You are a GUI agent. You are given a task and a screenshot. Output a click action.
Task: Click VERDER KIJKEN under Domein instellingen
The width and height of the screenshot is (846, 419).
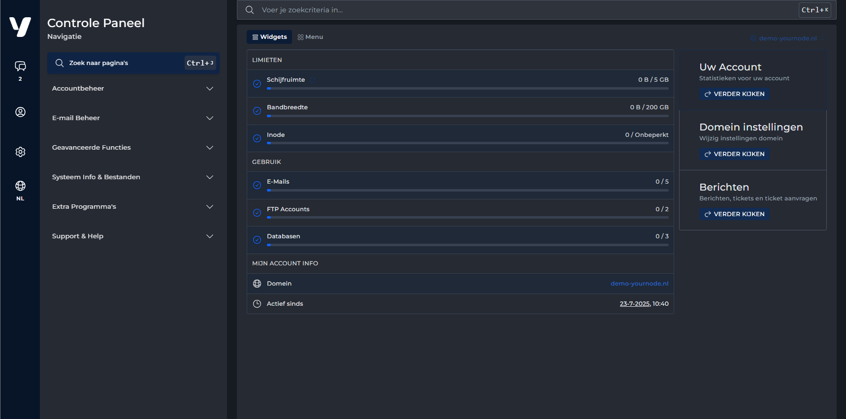click(734, 154)
